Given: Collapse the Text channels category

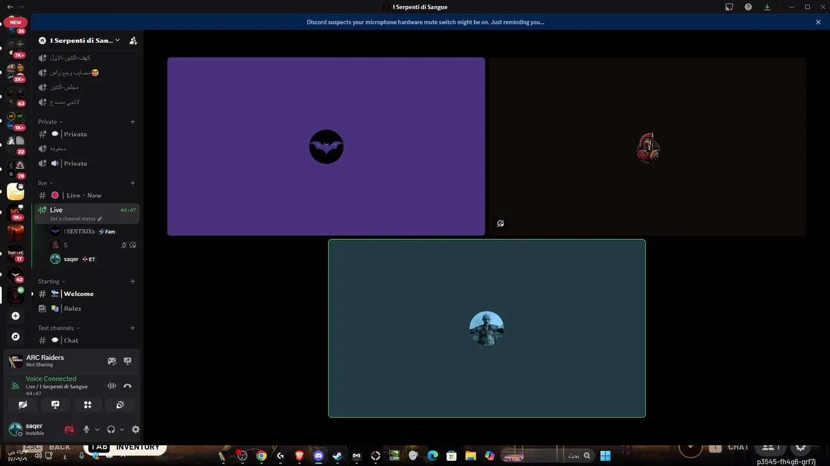Looking at the screenshot, I should coord(59,328).
